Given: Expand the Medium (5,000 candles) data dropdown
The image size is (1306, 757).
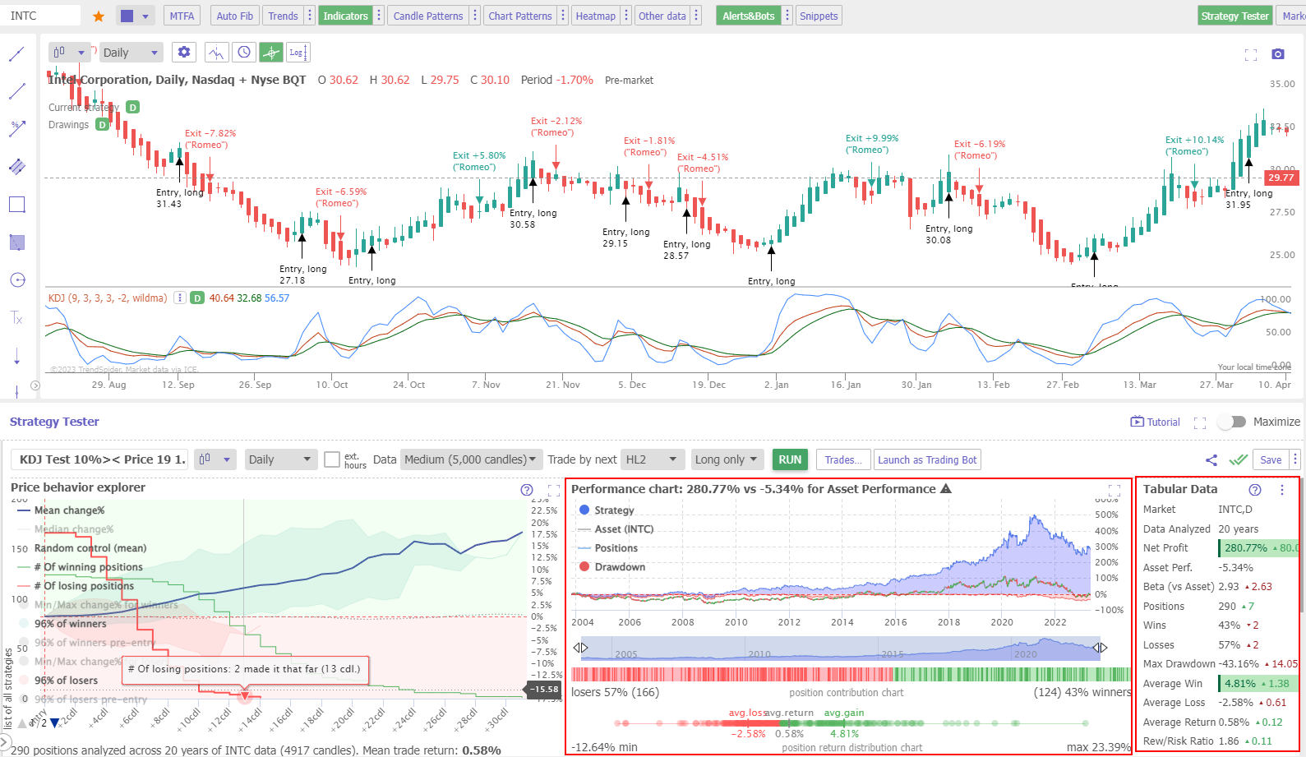Looking at the screenshot, I should pos(469,459).
